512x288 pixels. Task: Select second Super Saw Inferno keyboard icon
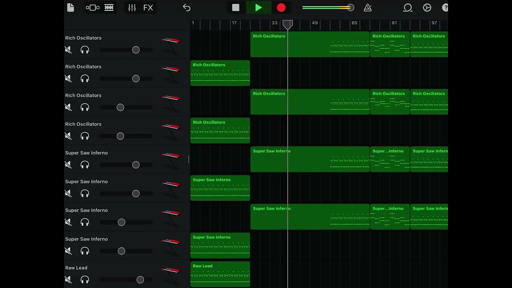click(172, 189)
